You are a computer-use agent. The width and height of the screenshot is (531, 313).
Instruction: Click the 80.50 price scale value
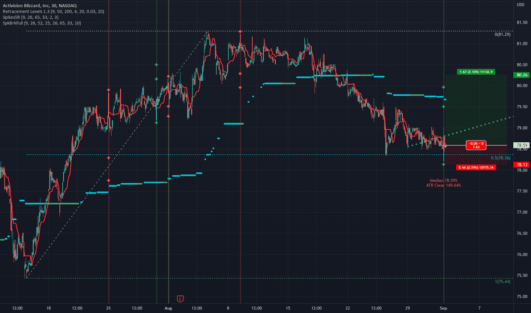(x=522, y=65)
